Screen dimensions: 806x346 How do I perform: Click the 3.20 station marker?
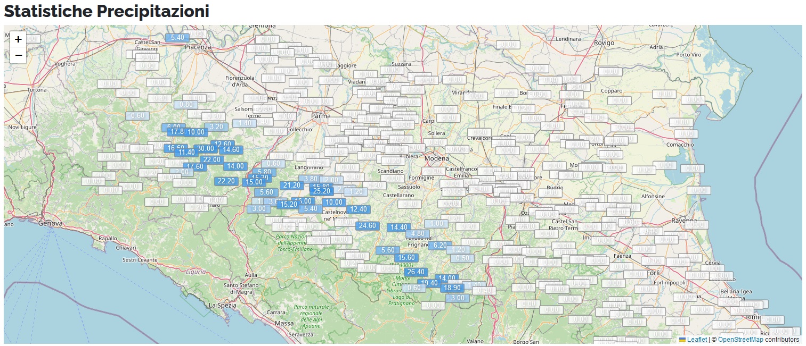(216, 127)
